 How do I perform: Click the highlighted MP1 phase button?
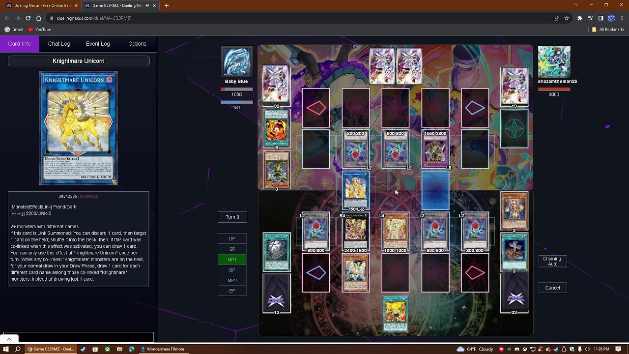[232, 260]
